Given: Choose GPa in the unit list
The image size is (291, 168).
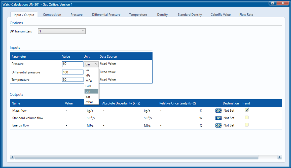Looking at the screenshot, I should (91, 86).
